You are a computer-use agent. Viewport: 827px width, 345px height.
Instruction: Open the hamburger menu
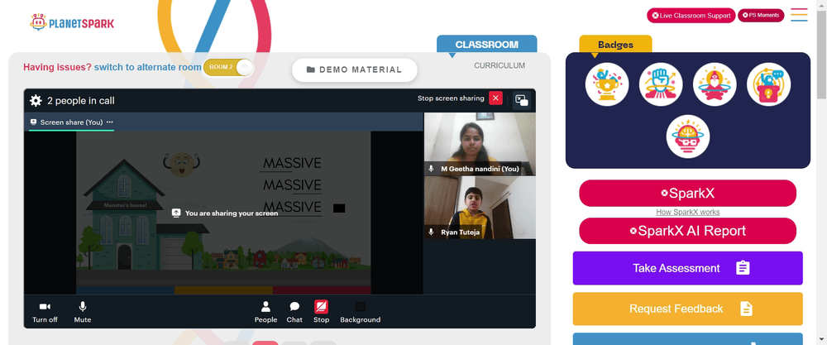[x=799, y=15]
